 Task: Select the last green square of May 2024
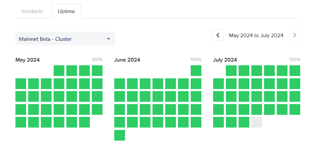84,122
